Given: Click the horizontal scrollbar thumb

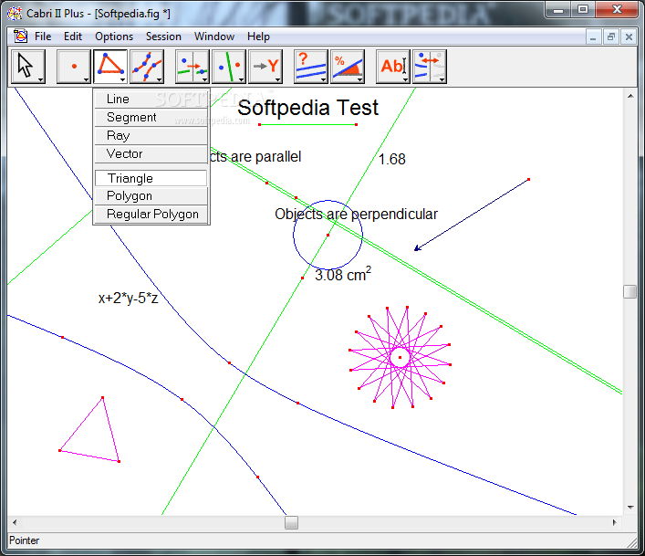Looking at the screenshot, I should (291, 522).
